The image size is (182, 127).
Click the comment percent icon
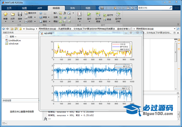(x=61, y=17)
